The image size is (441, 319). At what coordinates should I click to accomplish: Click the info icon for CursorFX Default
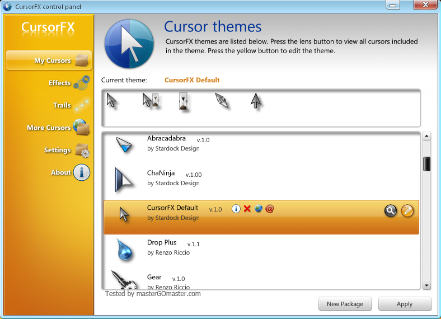pyautogui.click(x=236, y=209)
